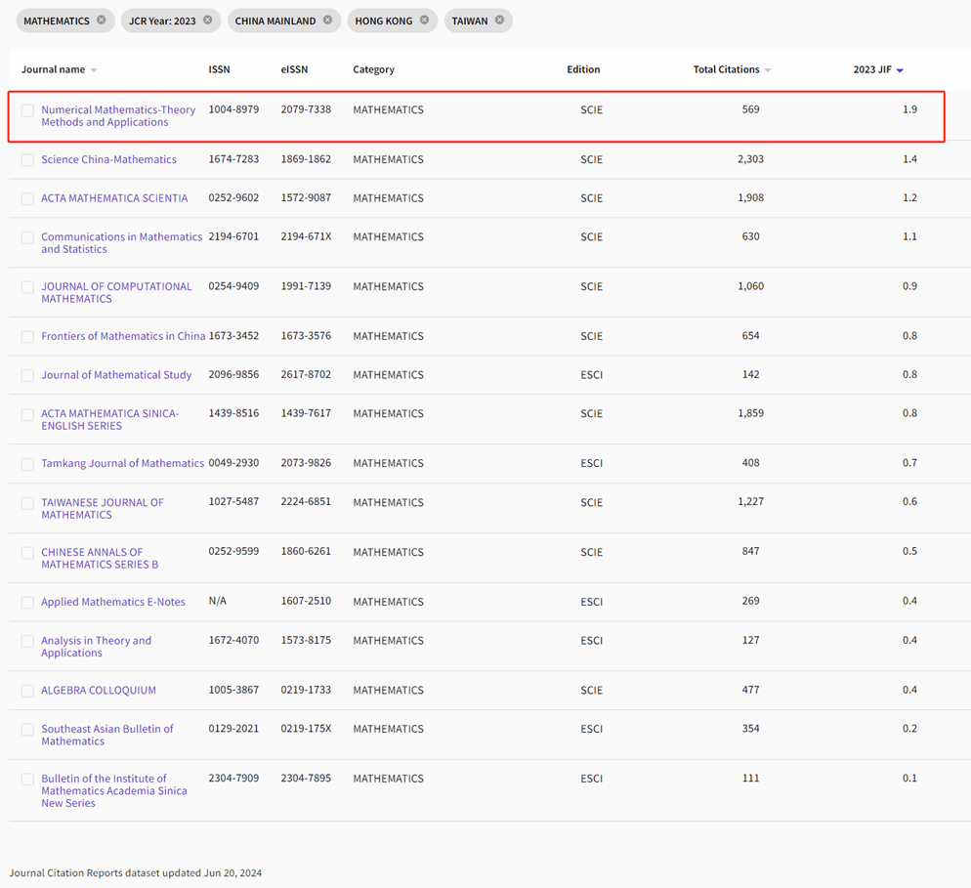The image size is (971, 888).
Task: Select the Science China-Mathematics checkbox
Action: pos(27,160)
